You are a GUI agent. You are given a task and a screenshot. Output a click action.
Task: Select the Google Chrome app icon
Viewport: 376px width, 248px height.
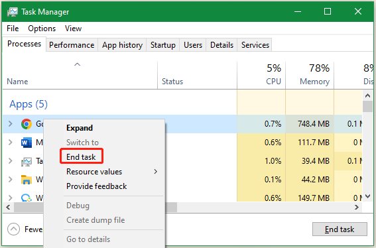click(x=27, y=124)
